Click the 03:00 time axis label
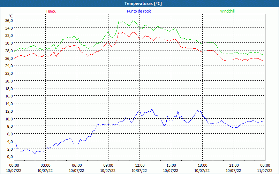 45,166
